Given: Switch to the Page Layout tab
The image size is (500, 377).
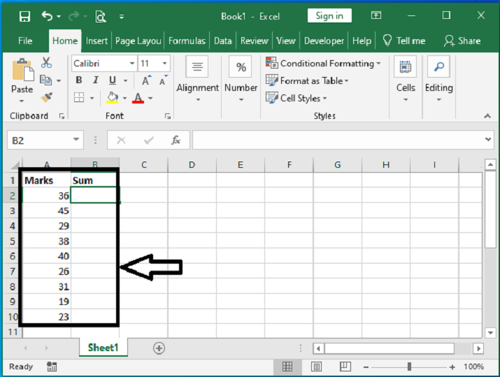Looking at the screenshot, I should tap(138, 41).
